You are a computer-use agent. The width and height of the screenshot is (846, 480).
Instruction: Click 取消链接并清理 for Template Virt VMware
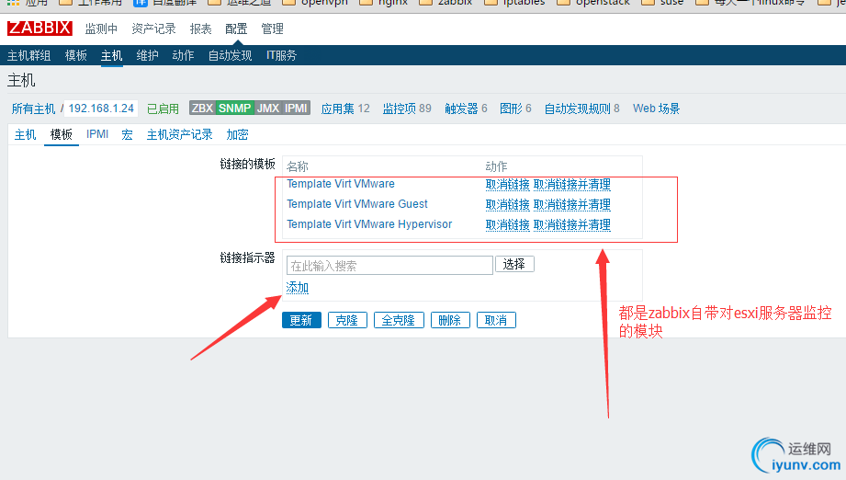572,184
